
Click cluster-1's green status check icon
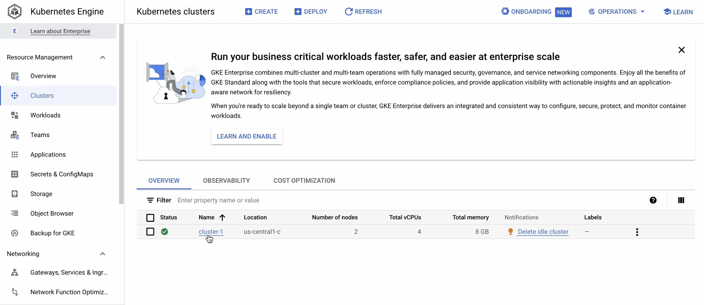165,232
